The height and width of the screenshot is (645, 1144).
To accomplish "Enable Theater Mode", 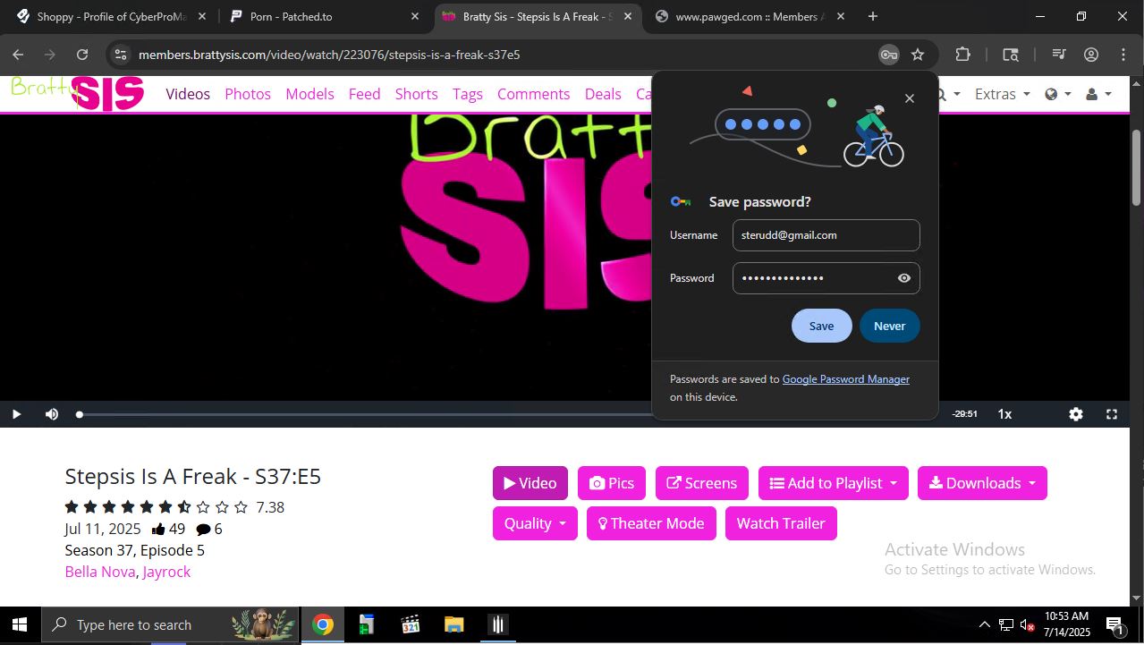I will click(x=651, y=523).
